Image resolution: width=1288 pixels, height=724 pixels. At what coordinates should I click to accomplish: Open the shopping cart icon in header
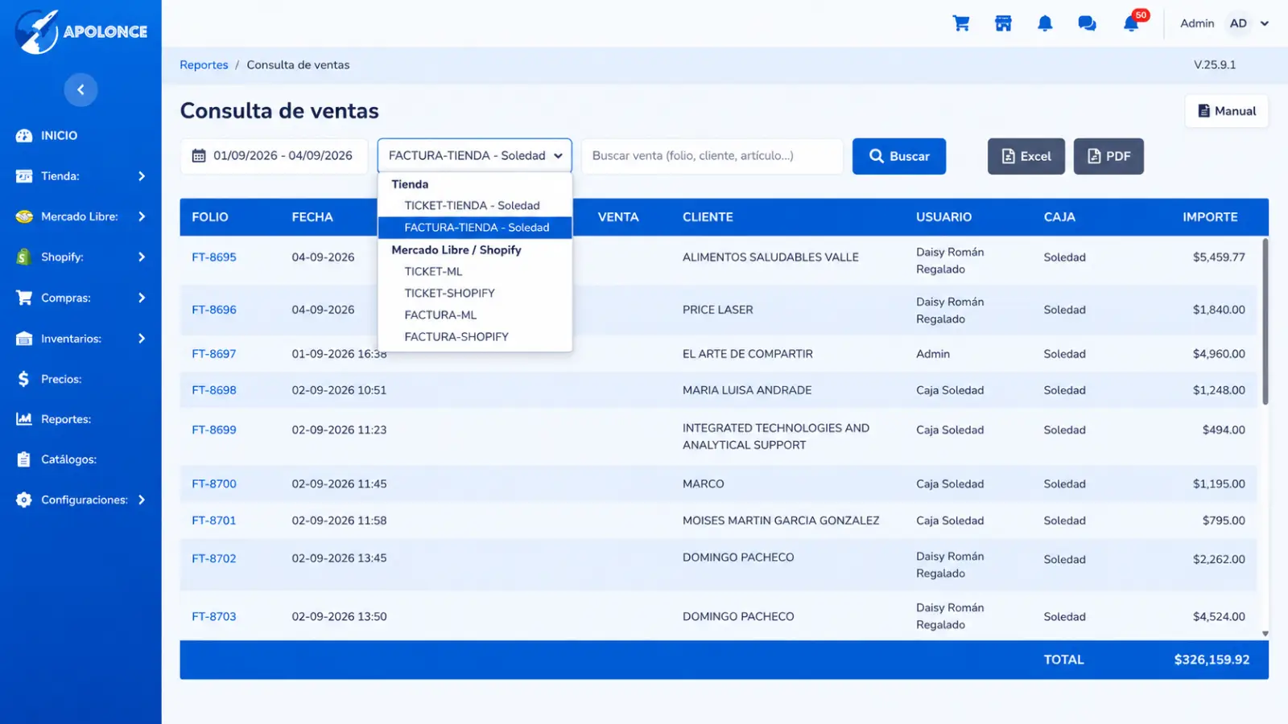961,23
